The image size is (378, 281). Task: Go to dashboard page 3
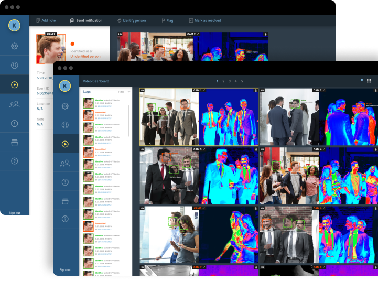pos(230,81)
